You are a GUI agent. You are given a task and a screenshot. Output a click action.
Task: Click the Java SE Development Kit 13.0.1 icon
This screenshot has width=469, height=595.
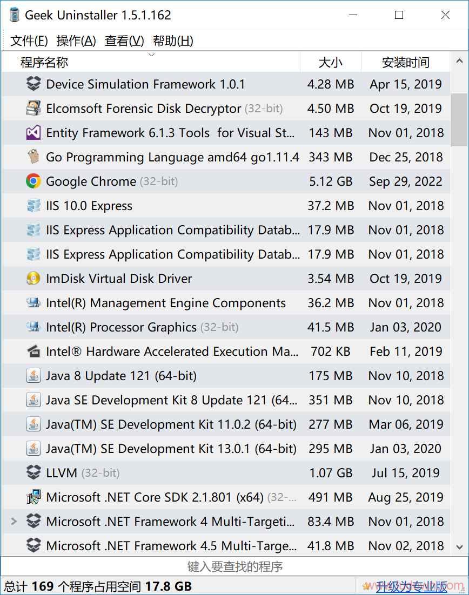tap(33, 448)
